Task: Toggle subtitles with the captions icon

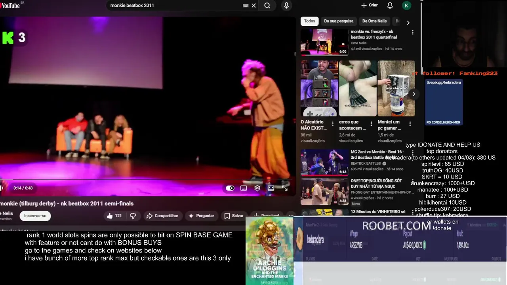Action: 244,188
